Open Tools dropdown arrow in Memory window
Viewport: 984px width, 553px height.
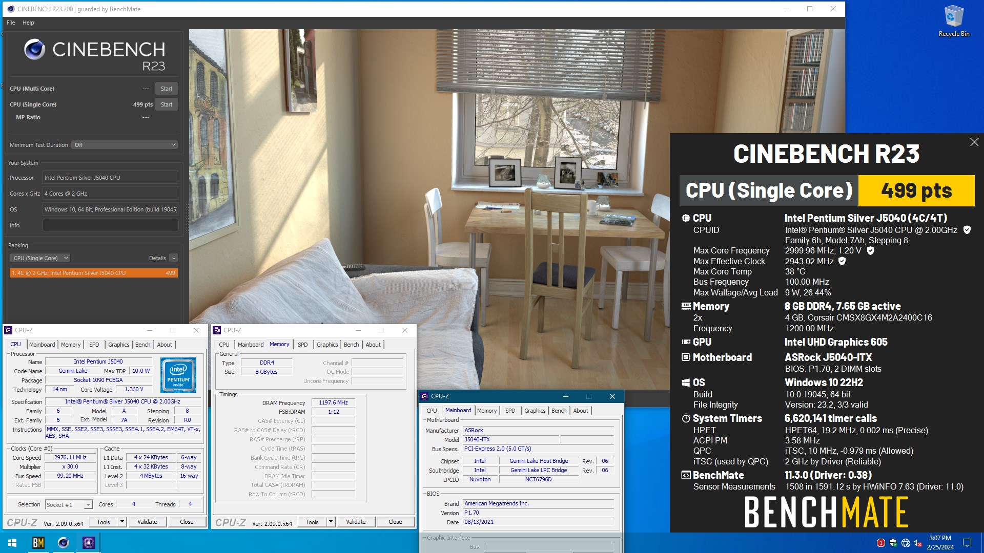(x=331, y=522)
